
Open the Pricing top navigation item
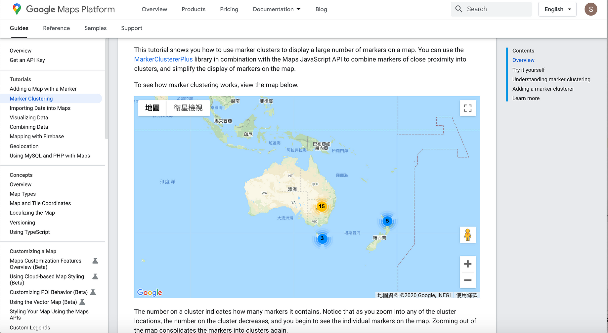[229, 9]
